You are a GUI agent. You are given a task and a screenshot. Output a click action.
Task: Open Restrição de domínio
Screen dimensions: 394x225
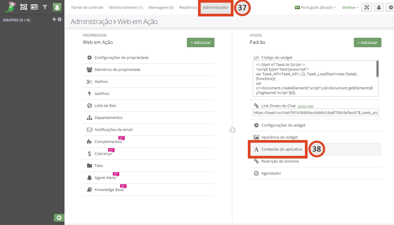click(x=316, y=161)
